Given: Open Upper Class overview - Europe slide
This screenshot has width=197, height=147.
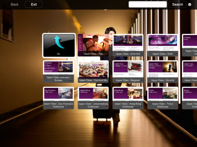Looking at the screenshot, I should pyautogui.click(x=58, y=71).
